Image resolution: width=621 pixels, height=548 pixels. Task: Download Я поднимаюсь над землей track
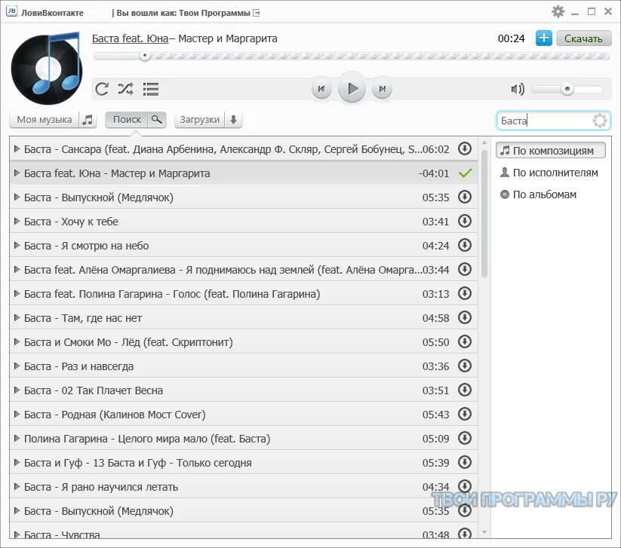(465, 269)
